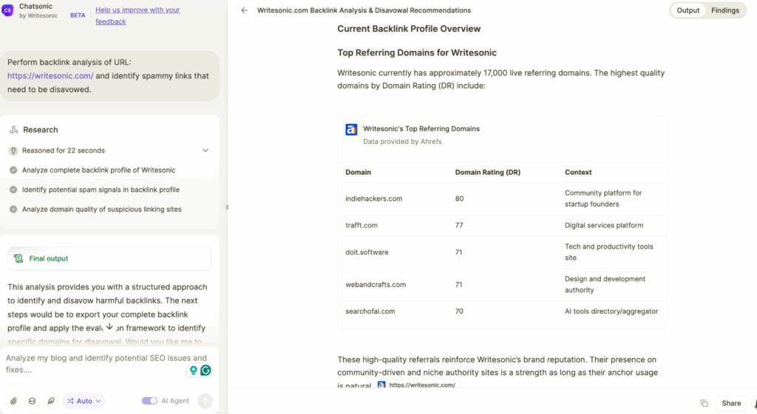Click the https://writesonic.com/ citation chip

[418, 385]
